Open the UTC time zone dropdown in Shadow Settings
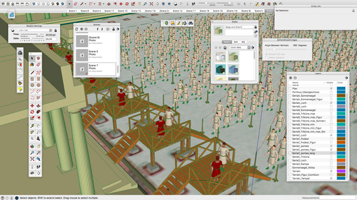The height and width of the screenshot is (200, 357). [35, 30]
